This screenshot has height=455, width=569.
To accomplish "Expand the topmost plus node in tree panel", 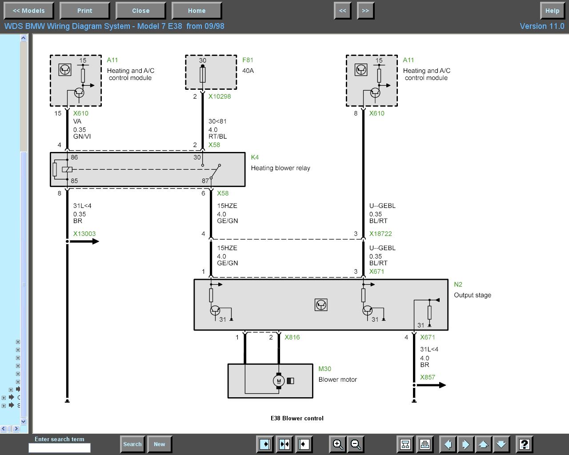I will pyautogui.click(x=18, y=342).
